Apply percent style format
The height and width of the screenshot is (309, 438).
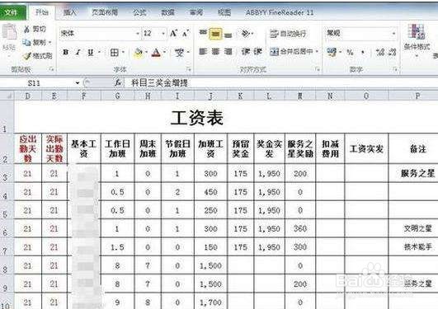pyautogui.click(x=350, y=52)
